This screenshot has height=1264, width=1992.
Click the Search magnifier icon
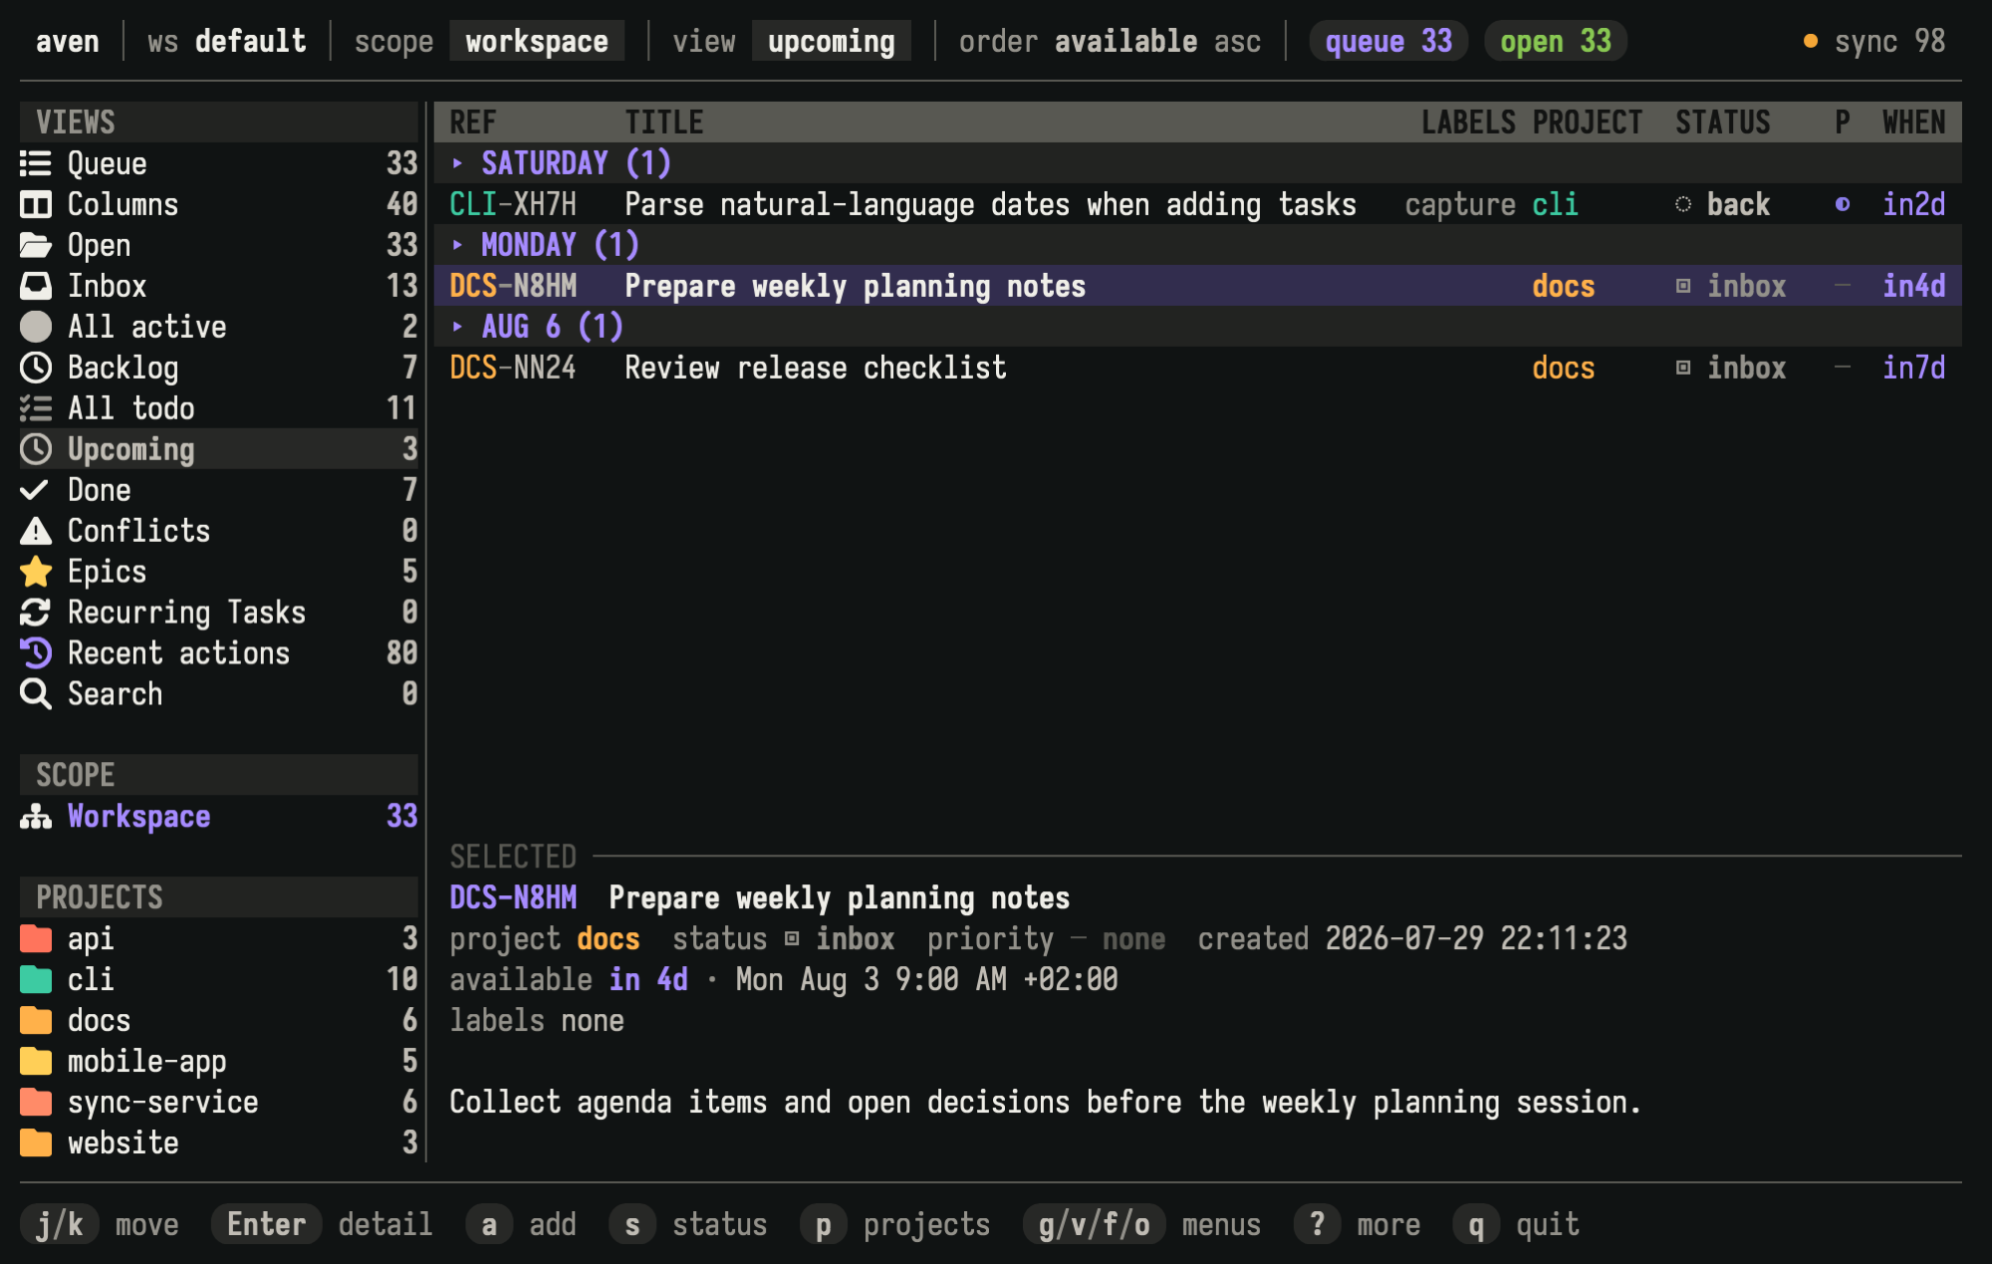click(36, 694)
